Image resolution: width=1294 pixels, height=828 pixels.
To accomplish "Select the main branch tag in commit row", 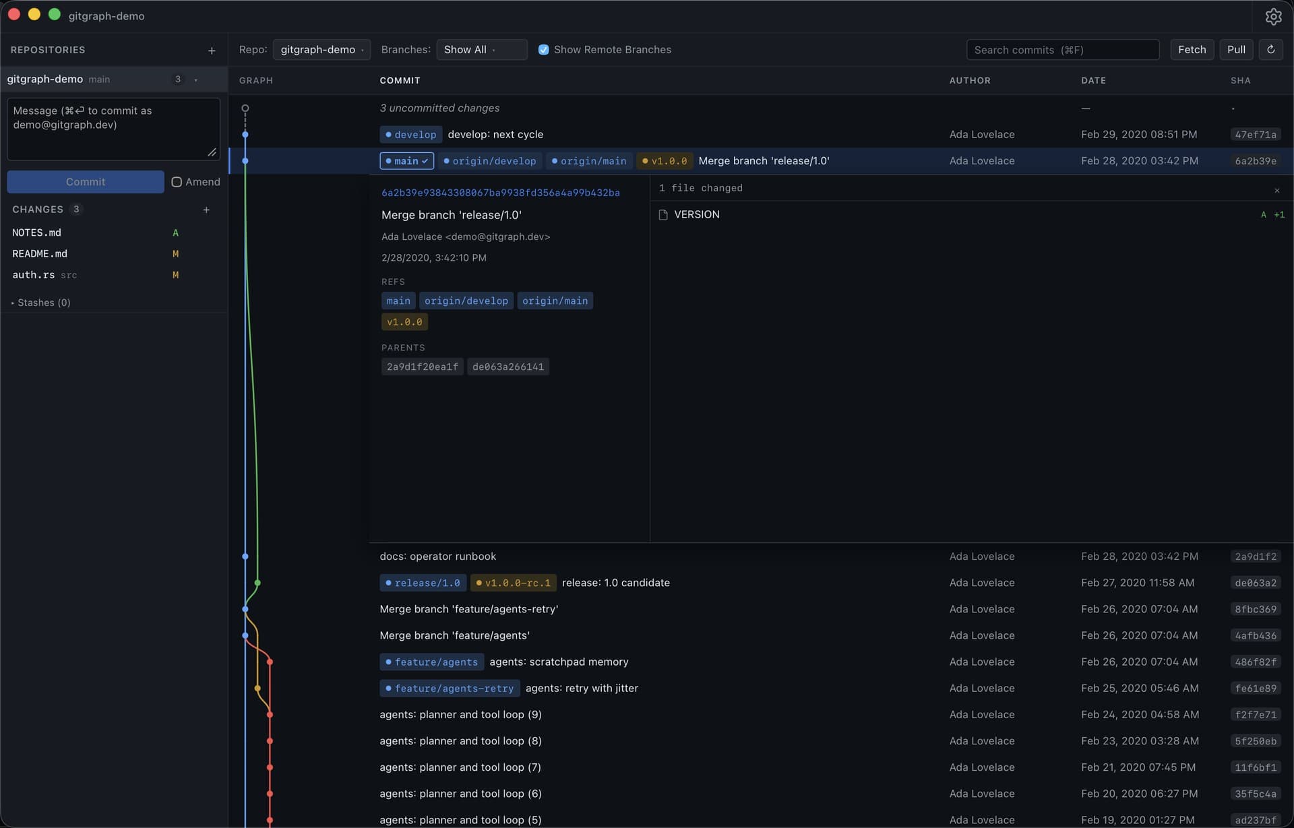I will [407, 161].
